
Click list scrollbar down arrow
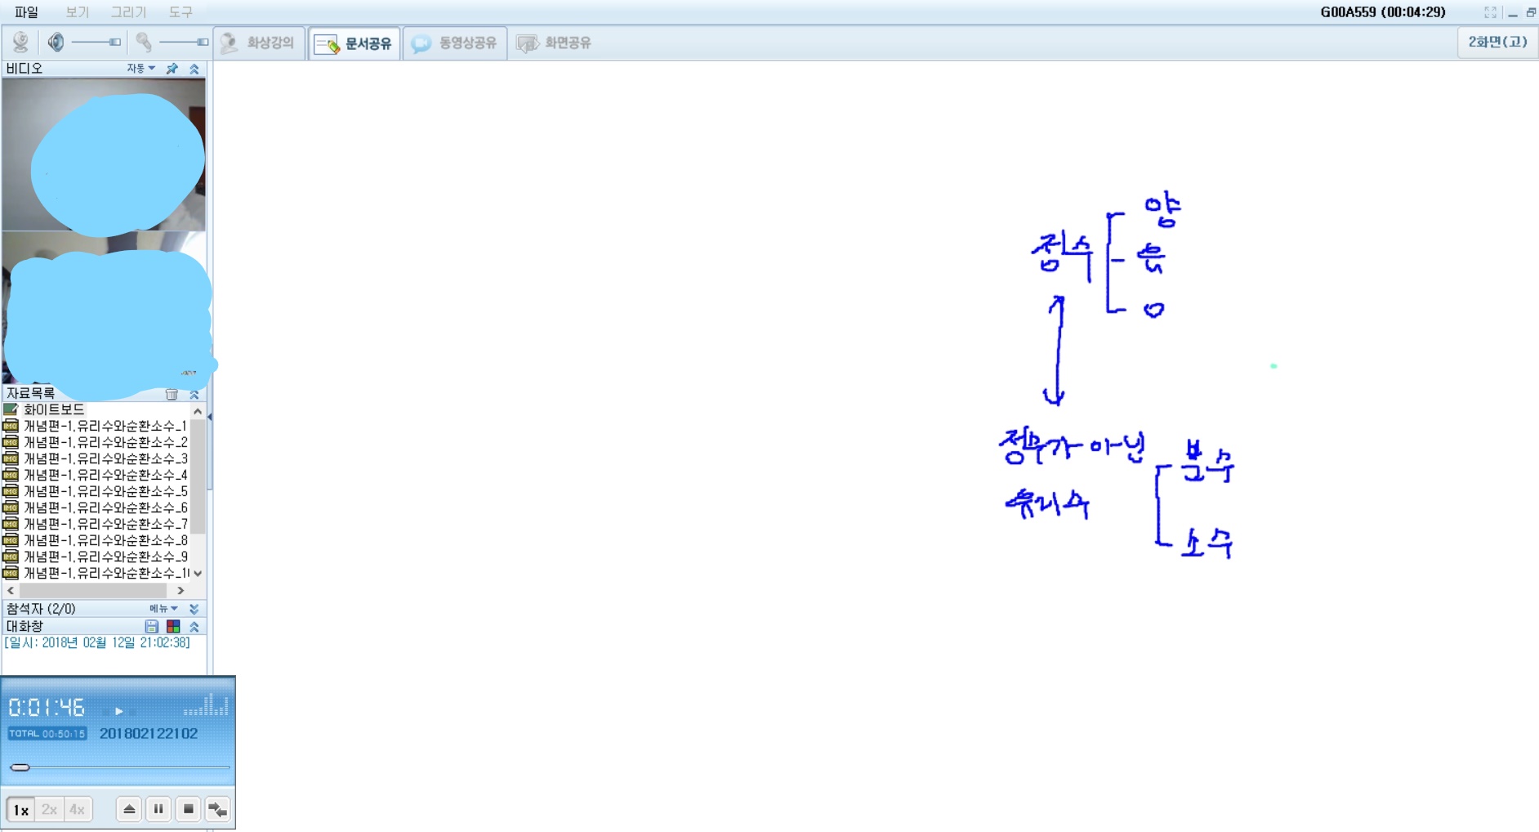tap(198, 574)
